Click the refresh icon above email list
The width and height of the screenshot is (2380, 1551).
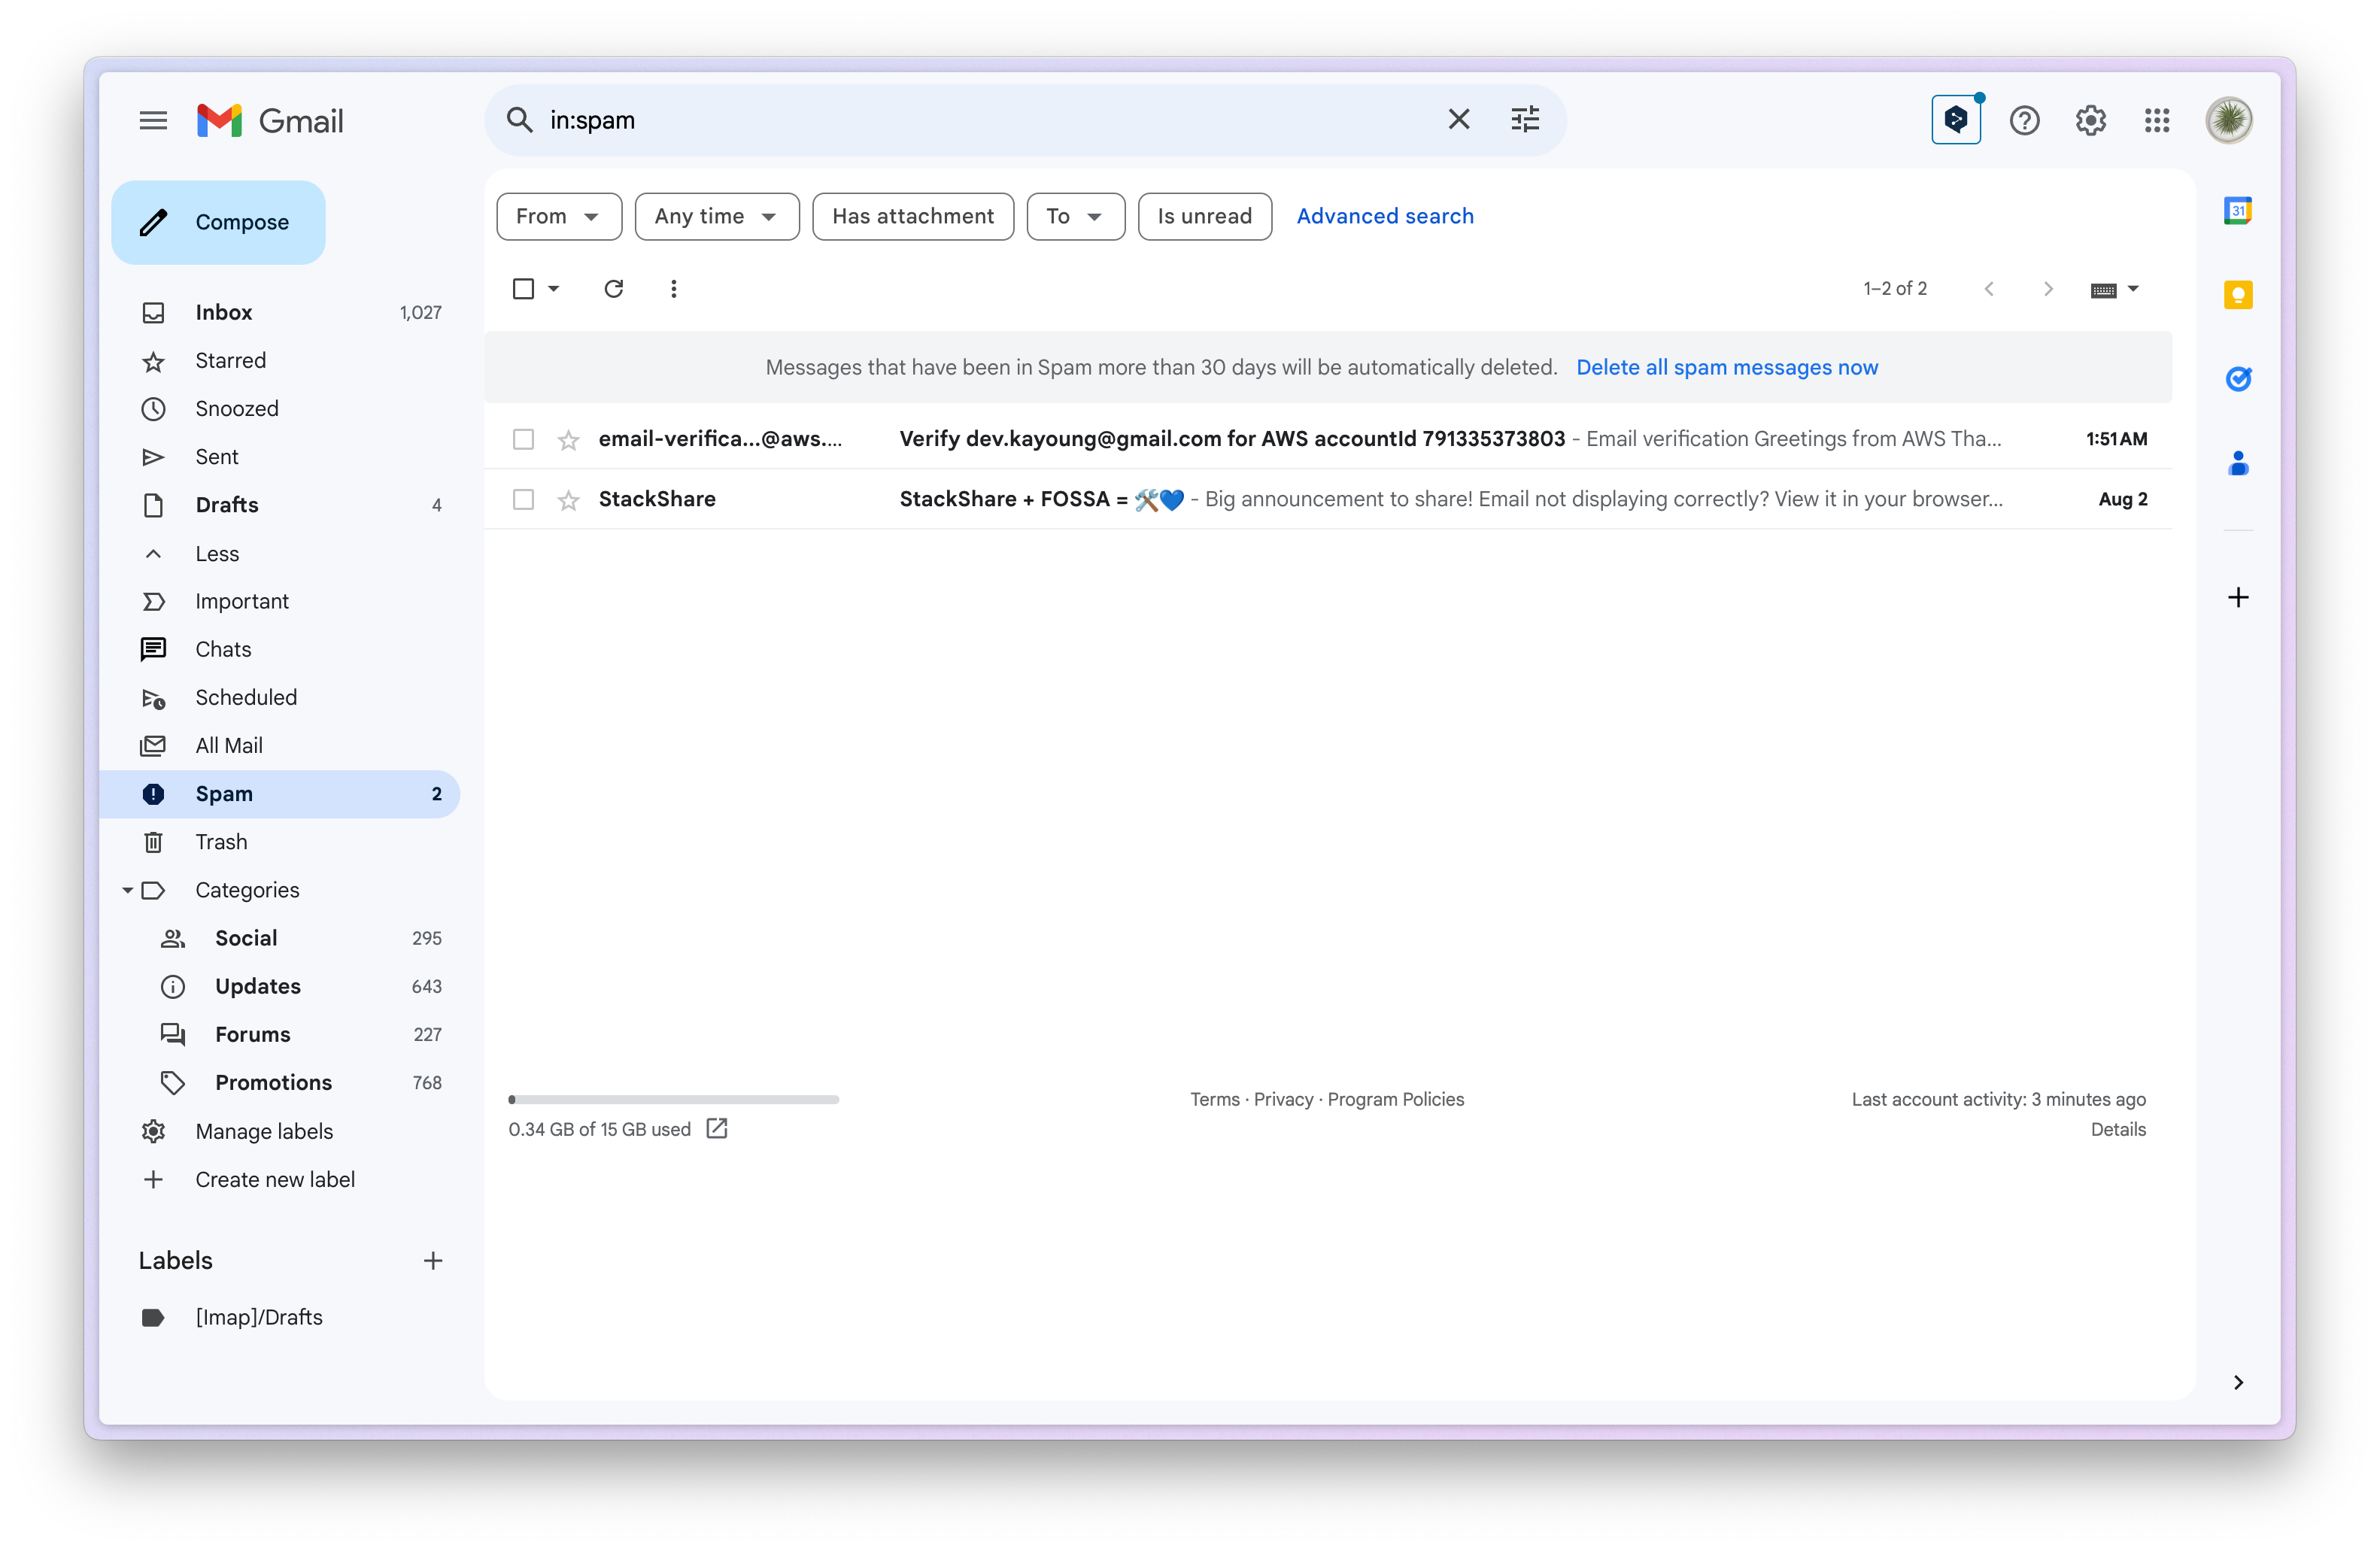tap(613, 289)
